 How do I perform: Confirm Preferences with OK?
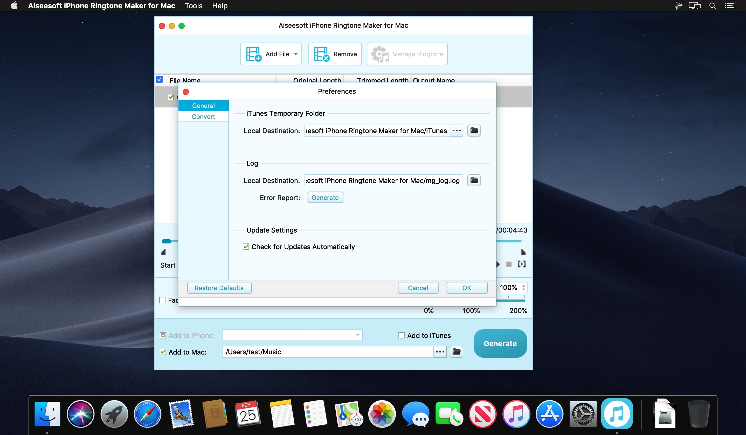tap(467, 288)
